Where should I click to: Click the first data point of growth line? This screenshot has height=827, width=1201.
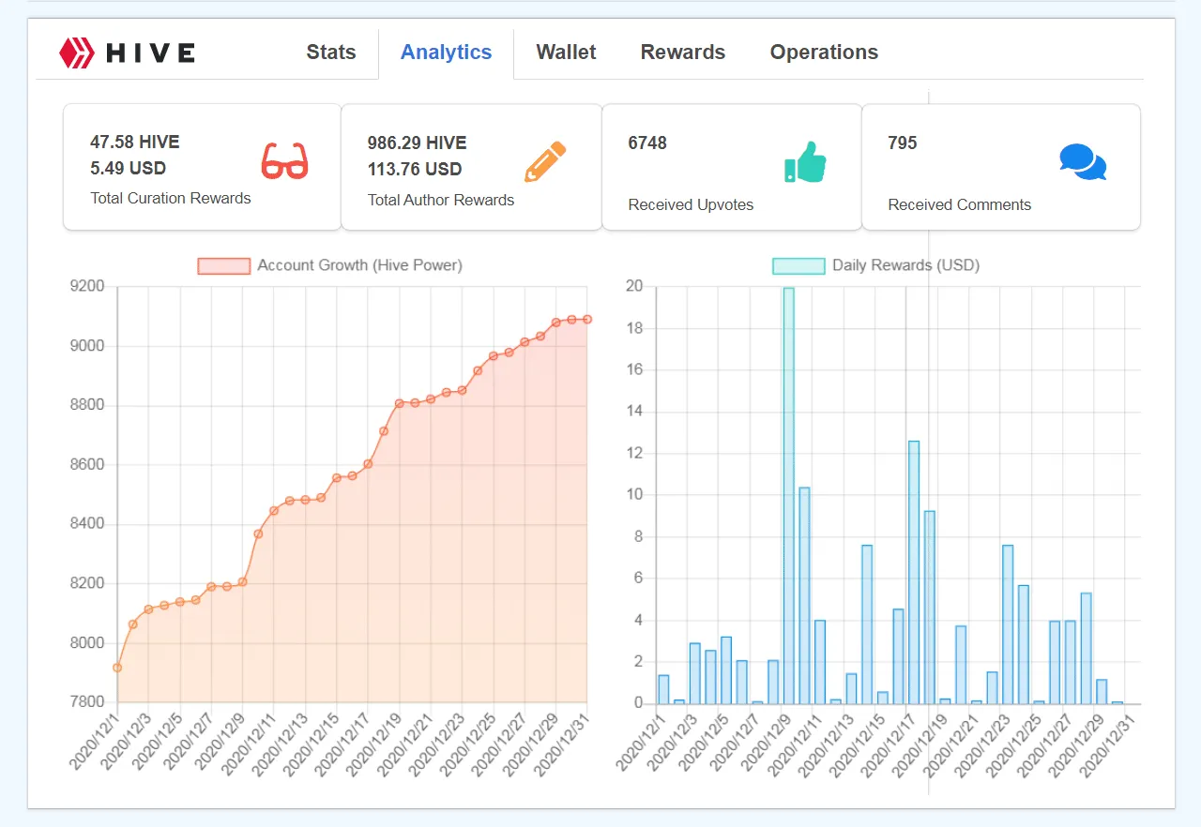(x=117, y=668)
